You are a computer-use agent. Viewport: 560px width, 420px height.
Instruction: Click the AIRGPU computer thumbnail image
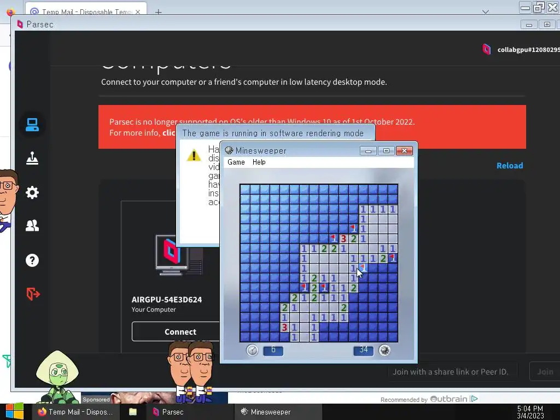(179, 255)
